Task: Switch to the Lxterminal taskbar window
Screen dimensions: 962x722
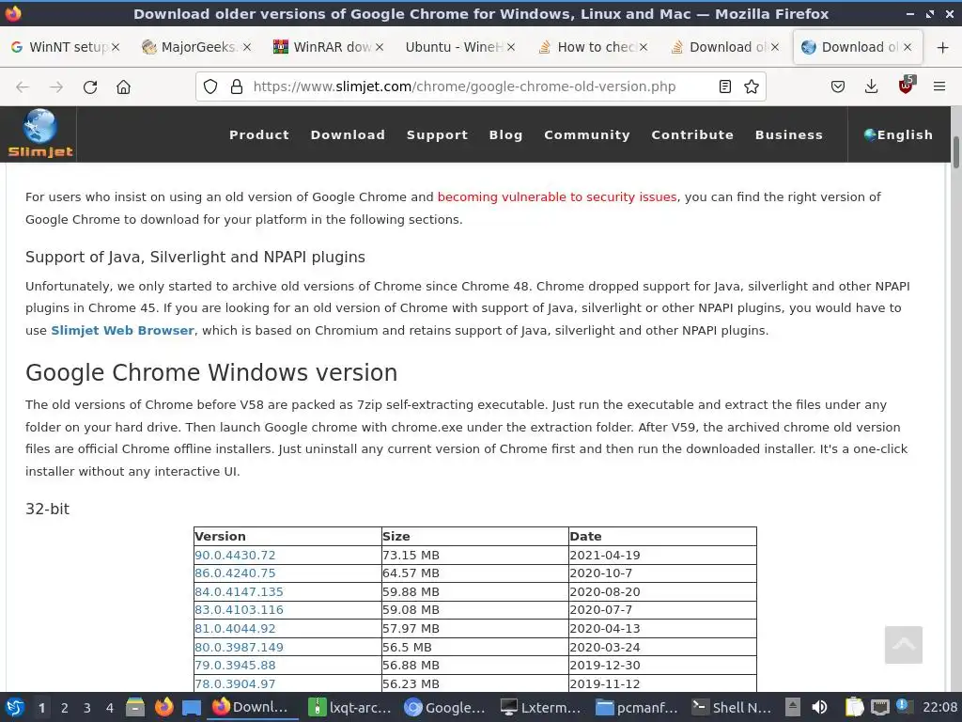Action: point(540,707)
